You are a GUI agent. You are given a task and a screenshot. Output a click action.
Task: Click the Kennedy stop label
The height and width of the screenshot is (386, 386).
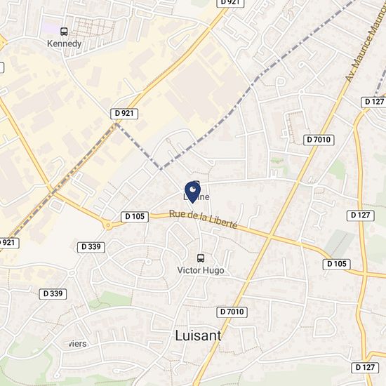coord(65,44)
